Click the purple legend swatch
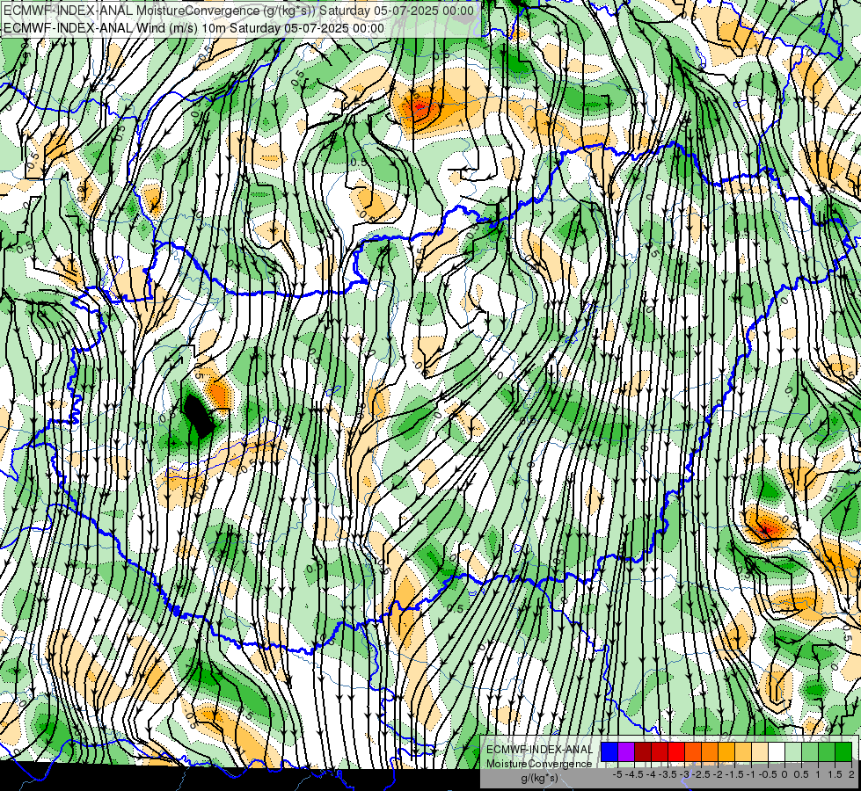The image size is (861, 791). tap(626, 751)
